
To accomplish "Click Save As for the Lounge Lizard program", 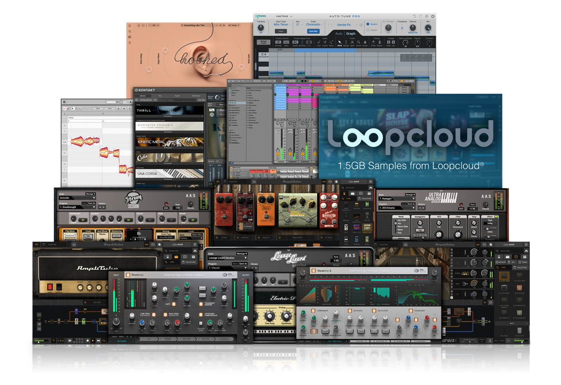I will pos(242,263).
